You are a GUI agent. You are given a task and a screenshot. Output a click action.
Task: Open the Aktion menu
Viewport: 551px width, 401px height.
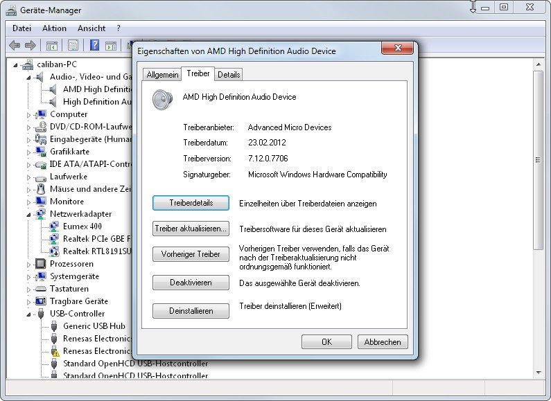[54, 28]
